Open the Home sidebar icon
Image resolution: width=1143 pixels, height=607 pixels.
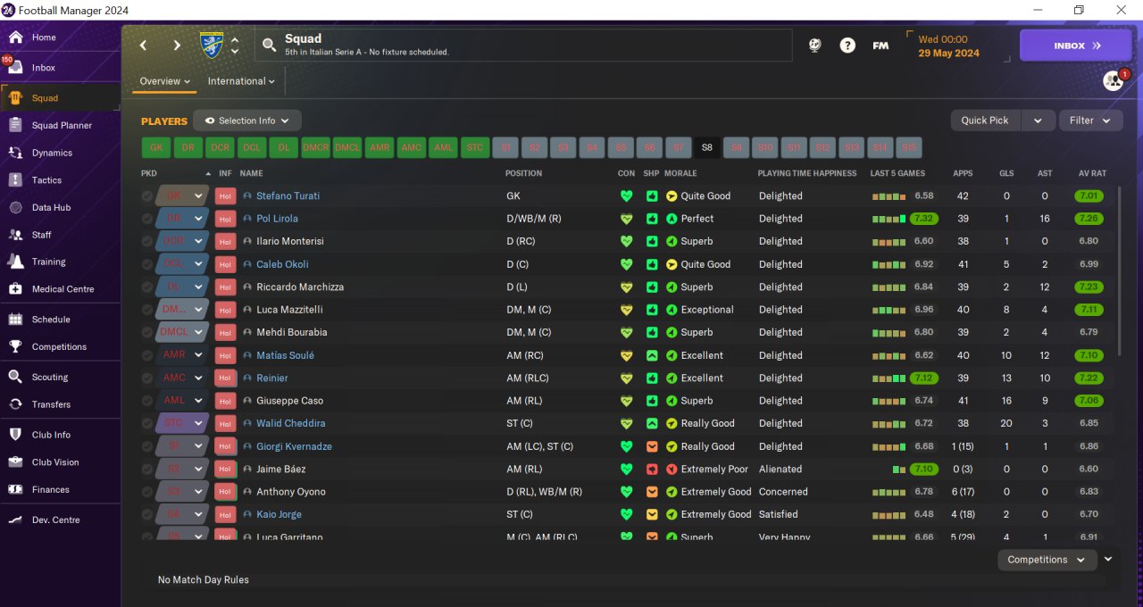[x=15, y=37]
